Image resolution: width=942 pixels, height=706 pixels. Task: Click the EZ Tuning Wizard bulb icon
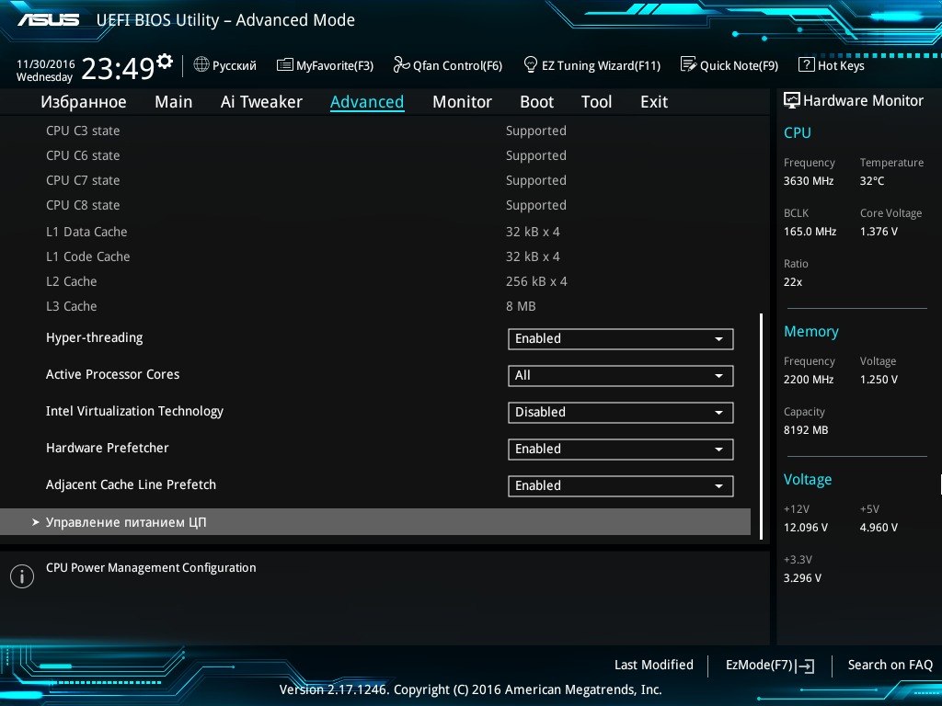[x=531, y=64]
